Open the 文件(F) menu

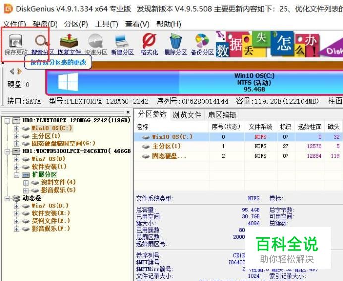click(x=15, y=24)
